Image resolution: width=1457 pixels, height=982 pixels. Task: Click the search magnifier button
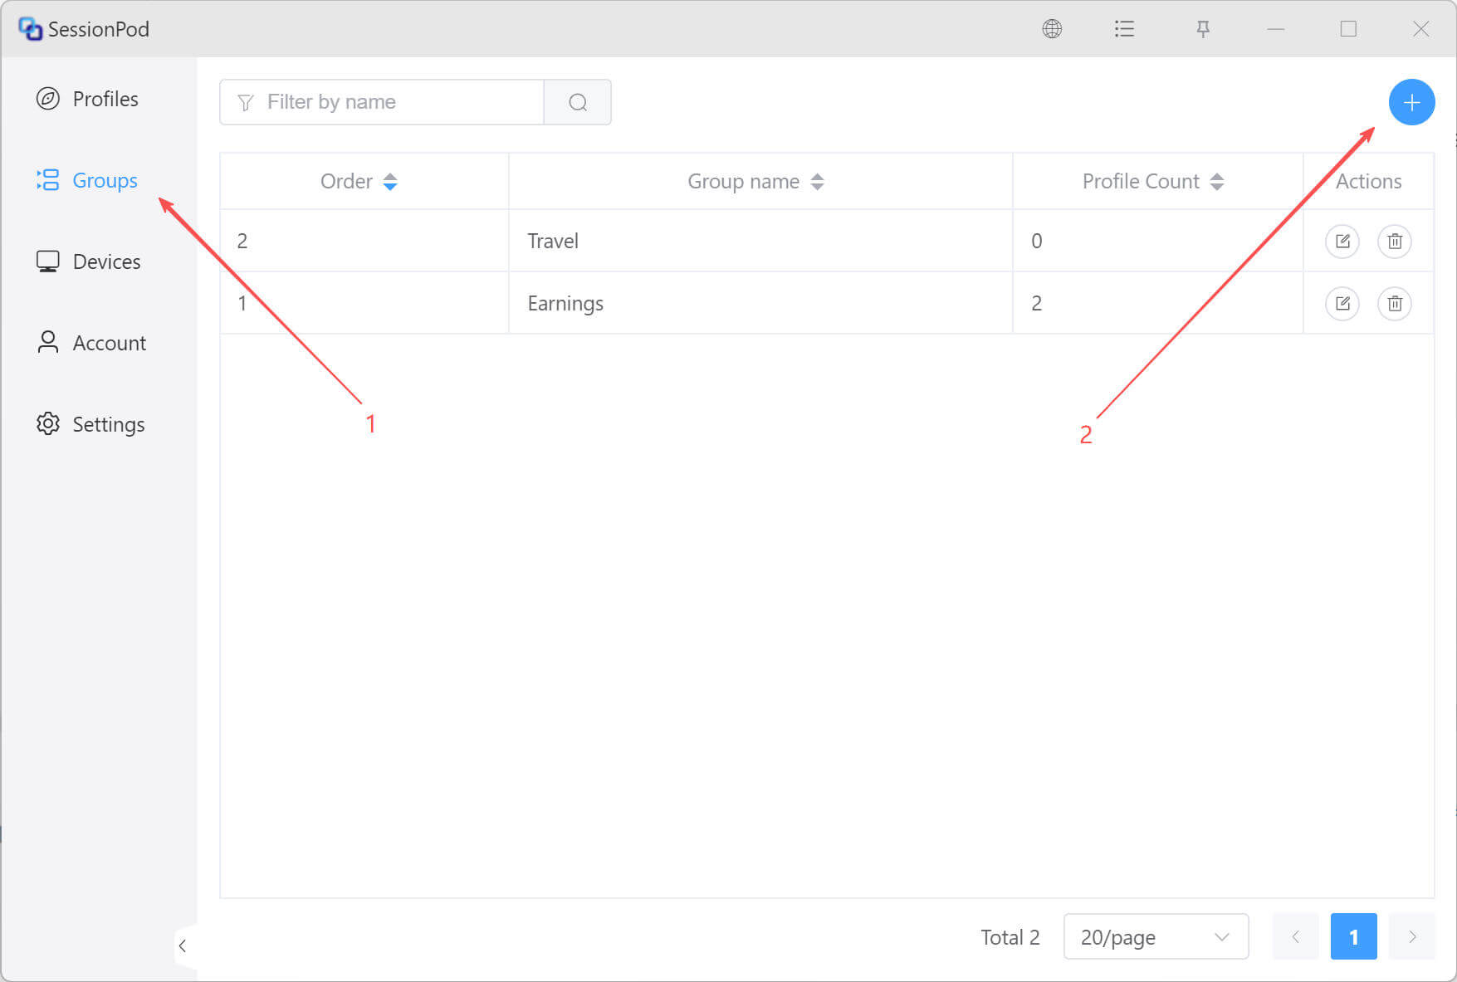(578, 102)
